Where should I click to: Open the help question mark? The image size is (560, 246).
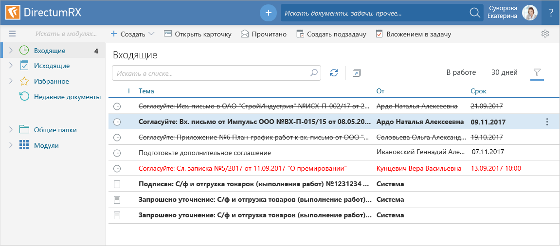point(551,13)
